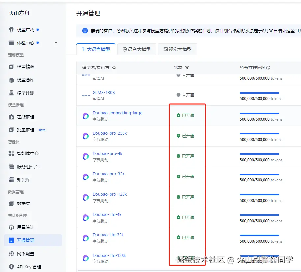Click 未开通 status of GLM3-130B
The width and height of the screenshot is (301, 272).
185,95
